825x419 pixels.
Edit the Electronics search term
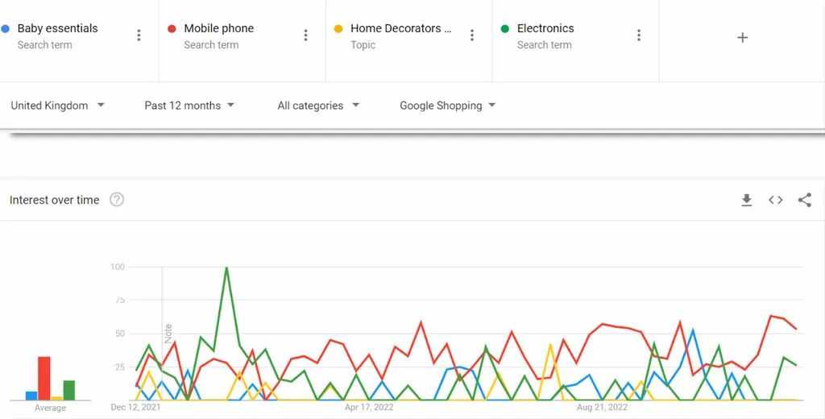[545, 28]
